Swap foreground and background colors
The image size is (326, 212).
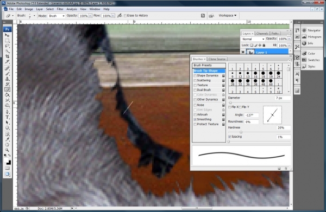point(9,155)
